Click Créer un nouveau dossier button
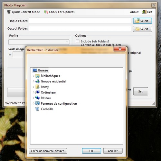 (x=48, y=151)
